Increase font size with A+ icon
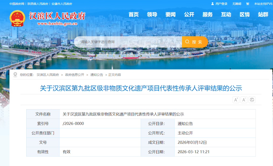The height and width of the screenshot is (166, 273). click(x=236, y=100)
